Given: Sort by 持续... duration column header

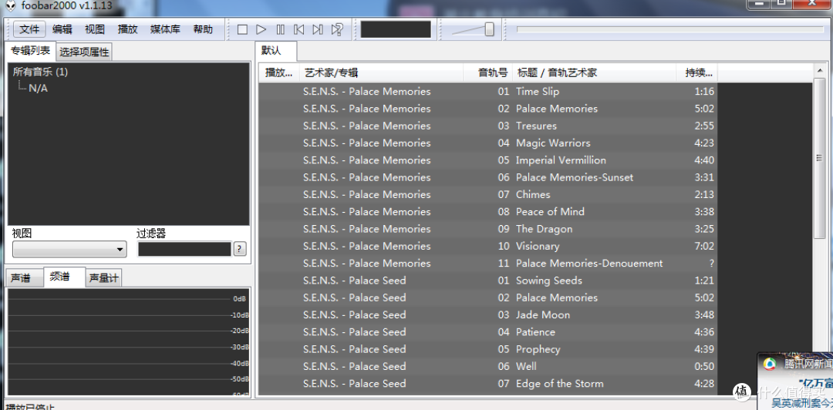Looking at the screenshot, I should (697, 72).
